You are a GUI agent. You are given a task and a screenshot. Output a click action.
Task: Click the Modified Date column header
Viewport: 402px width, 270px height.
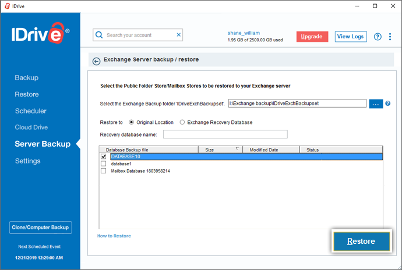click(x=271, y=150)
